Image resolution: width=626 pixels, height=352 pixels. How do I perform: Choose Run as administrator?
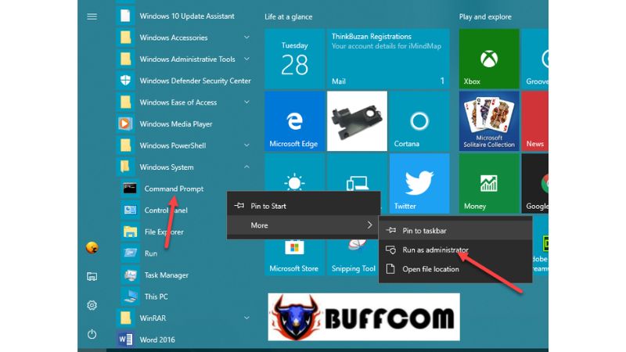(x=455, y=250)
